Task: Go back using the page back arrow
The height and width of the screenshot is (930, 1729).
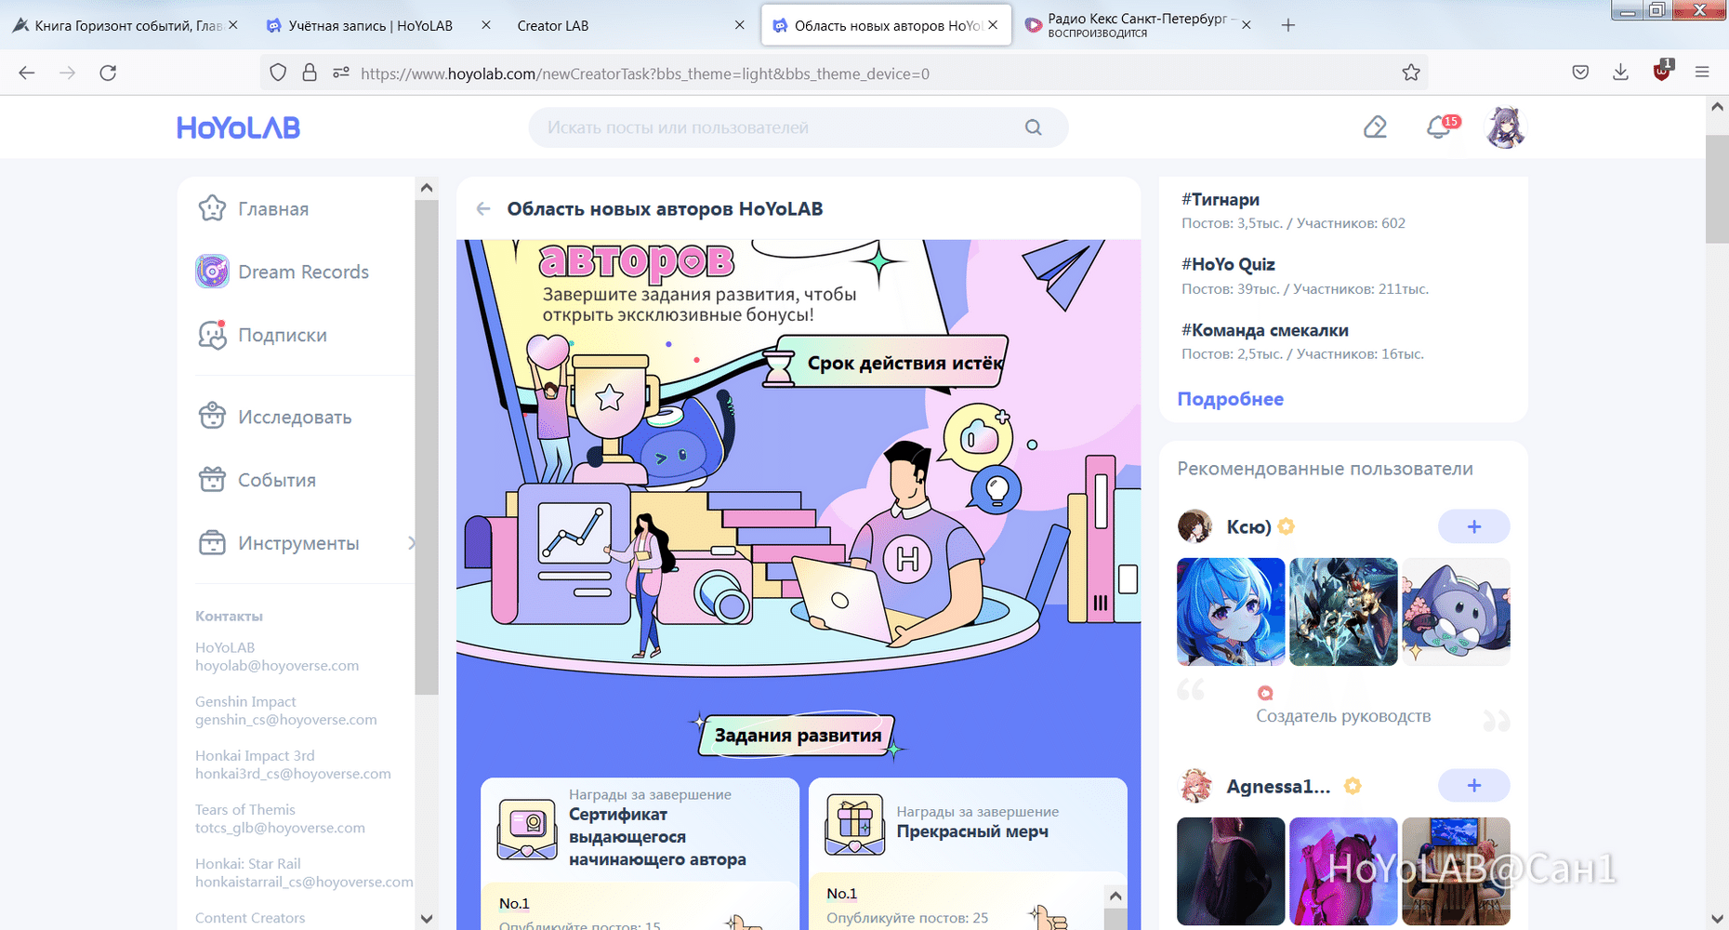Action: 483,209
